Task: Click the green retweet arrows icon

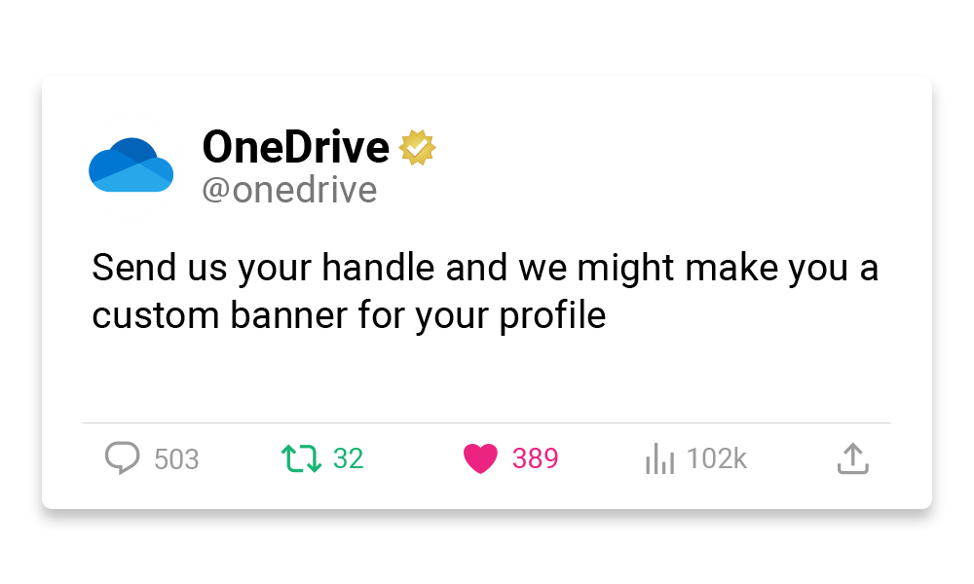Action: click(301, 458)
